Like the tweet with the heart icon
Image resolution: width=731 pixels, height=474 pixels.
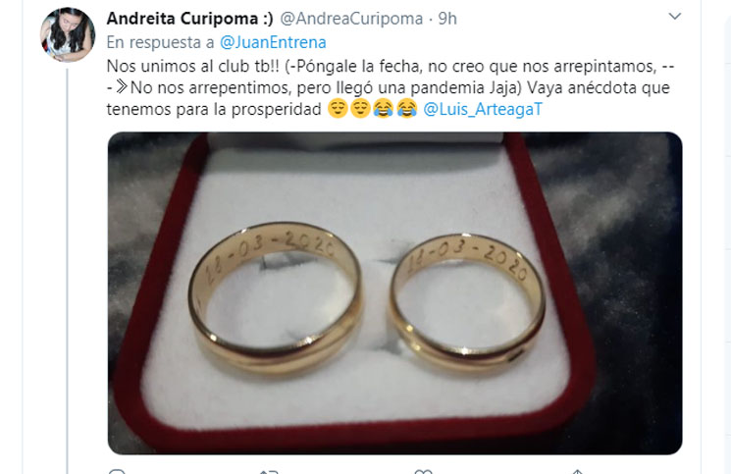(x=423, y=472)
